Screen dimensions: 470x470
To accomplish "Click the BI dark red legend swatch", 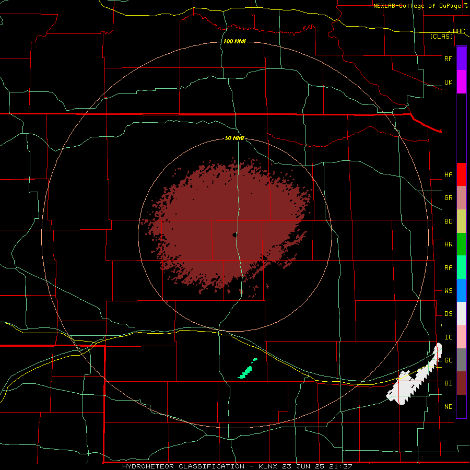I will 461,383.
